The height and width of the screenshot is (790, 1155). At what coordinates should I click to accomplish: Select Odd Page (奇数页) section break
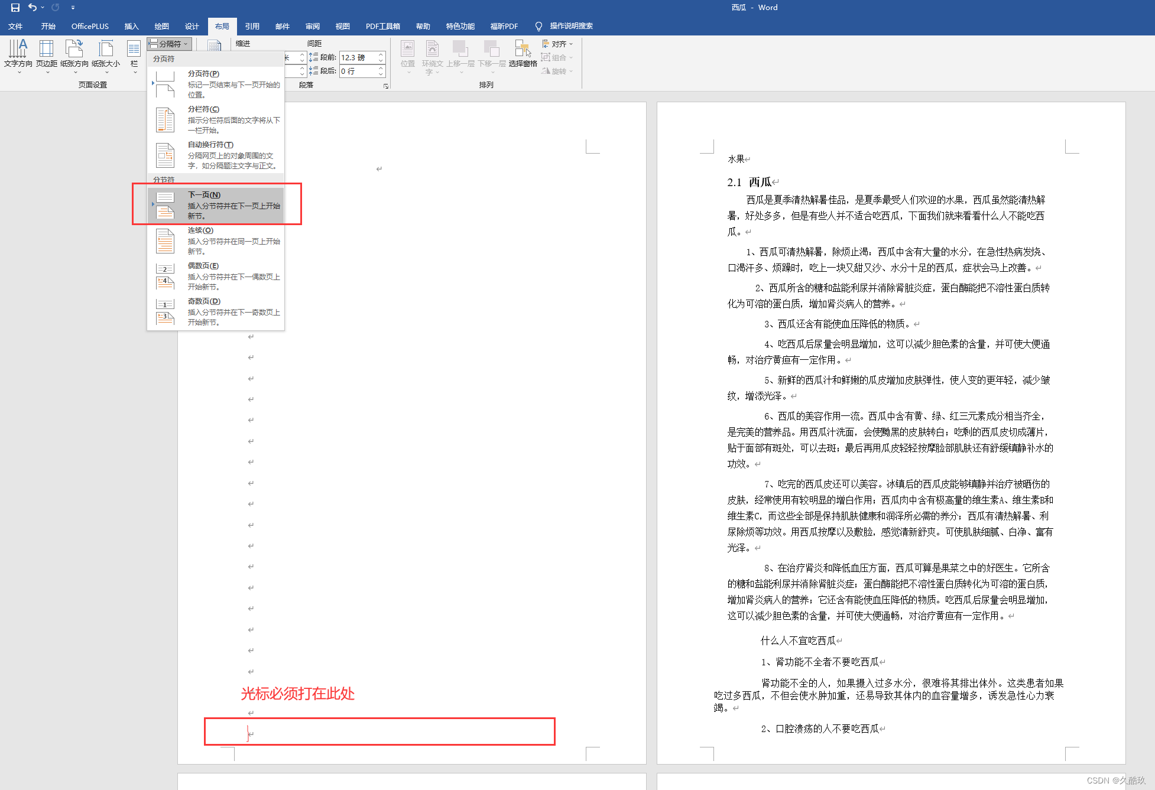coord(216,311)
